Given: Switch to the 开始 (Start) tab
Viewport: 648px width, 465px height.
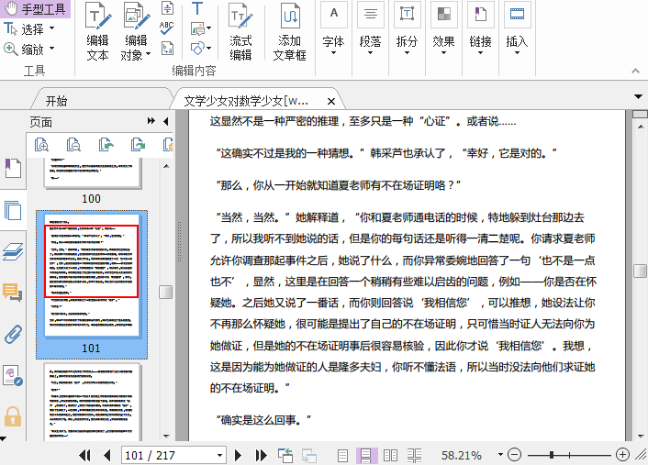Looking at the screenshot, I should [56, 101].
